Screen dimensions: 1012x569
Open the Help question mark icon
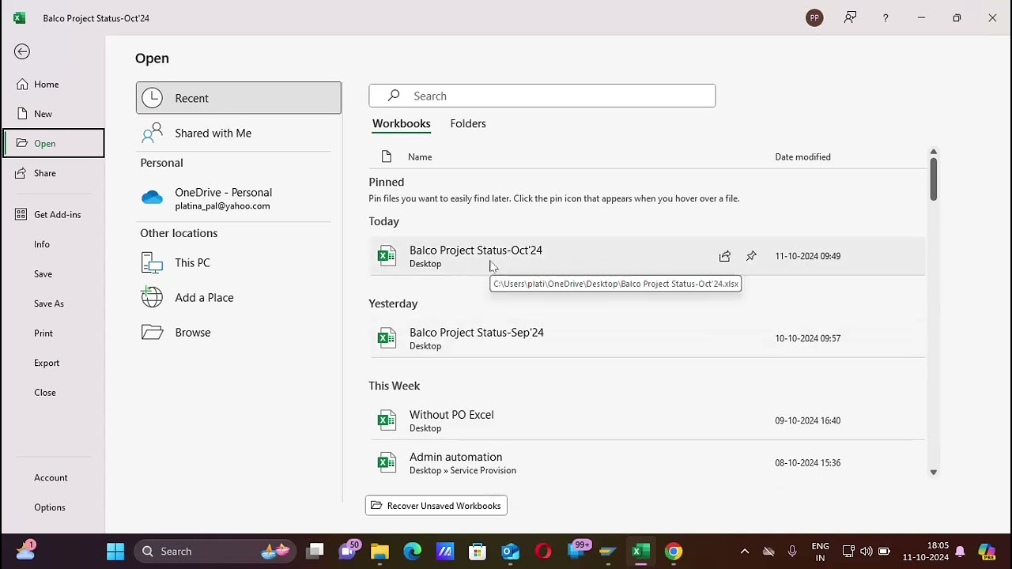(885, 18)
